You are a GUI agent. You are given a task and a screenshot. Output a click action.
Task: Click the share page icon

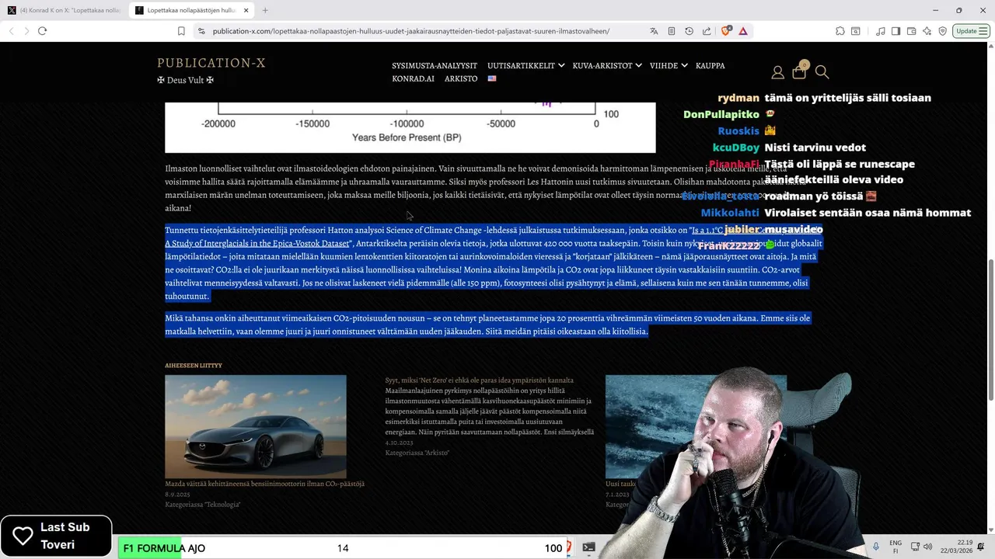pos(707,31)
